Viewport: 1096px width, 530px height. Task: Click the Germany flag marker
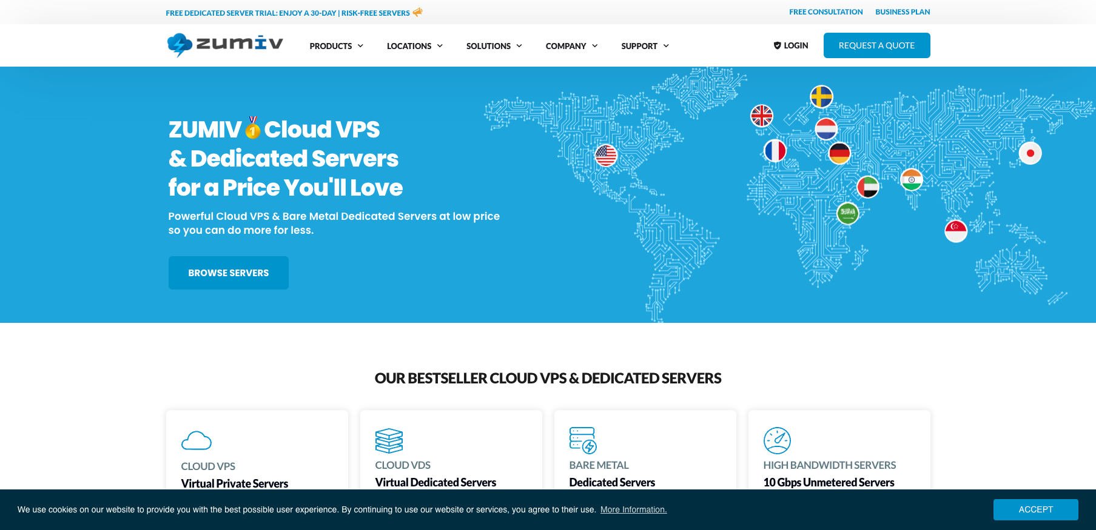[839, 153]
